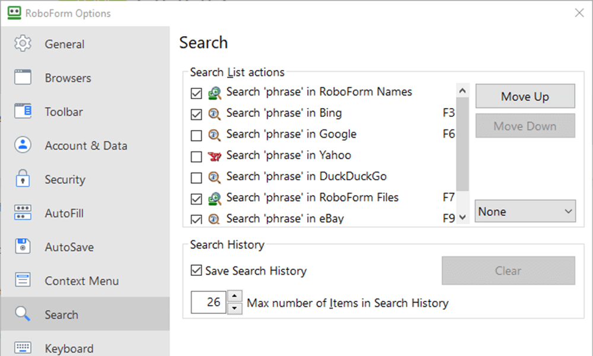Click the RoboForm logo in title bar
Viewport: 593px width, 356px height.
14,13
